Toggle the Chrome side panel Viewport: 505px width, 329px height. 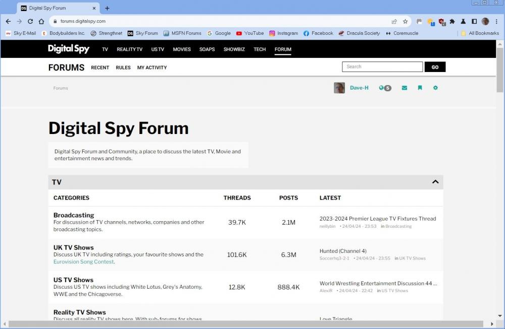[x=474, y=21]
